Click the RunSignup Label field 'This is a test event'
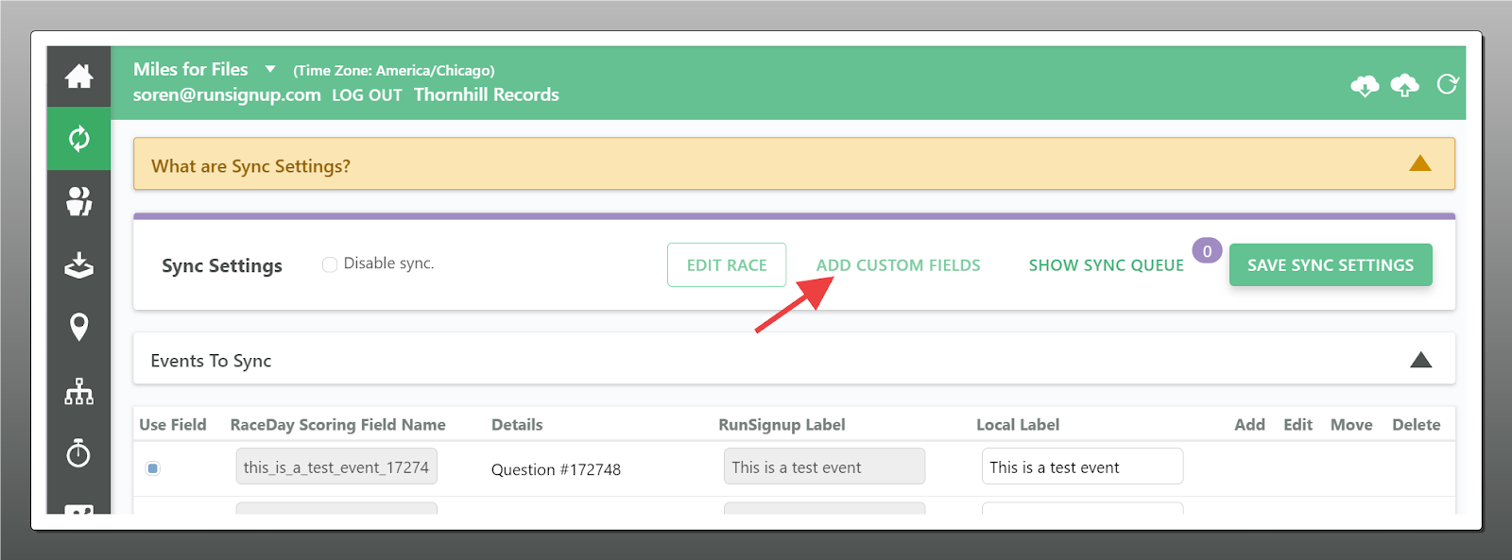Viewport: 1512px width, 560px height. point(824,467)
